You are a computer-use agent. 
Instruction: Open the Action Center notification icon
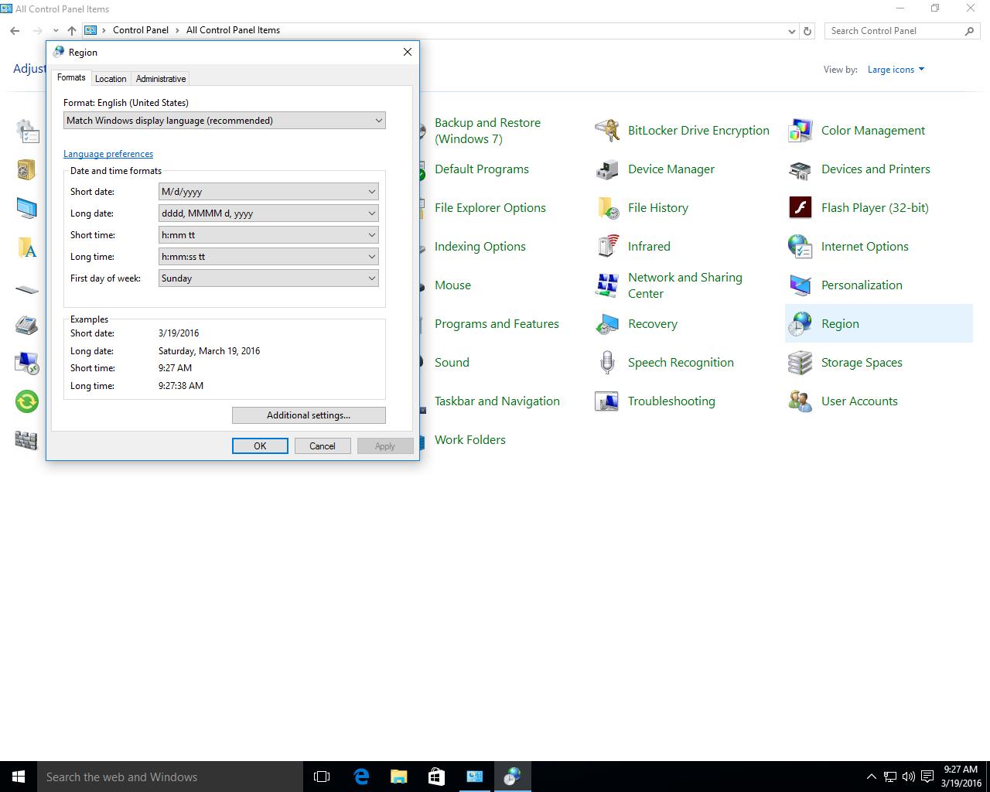pos(927,777)
